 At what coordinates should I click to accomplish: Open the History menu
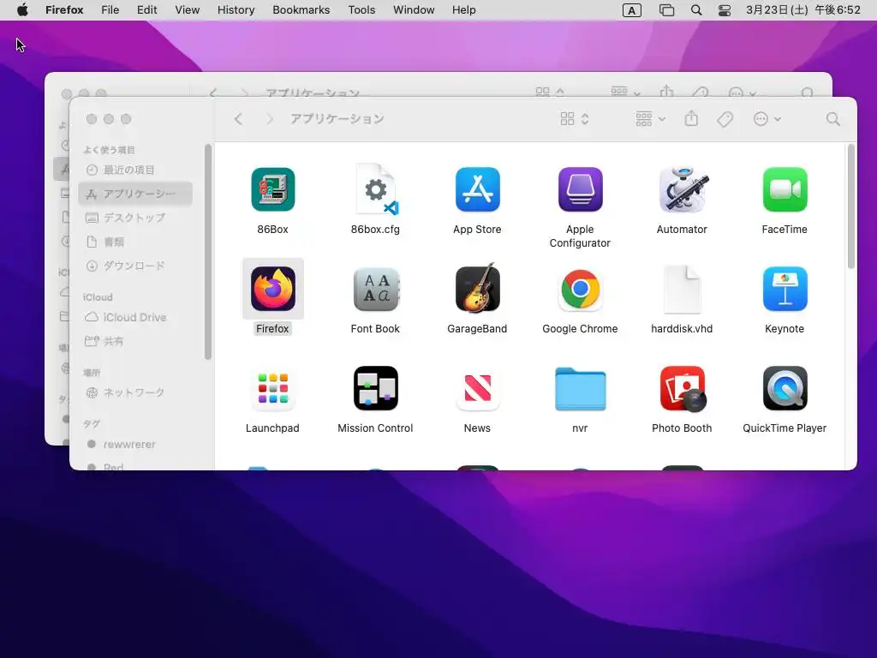[236, 10]
